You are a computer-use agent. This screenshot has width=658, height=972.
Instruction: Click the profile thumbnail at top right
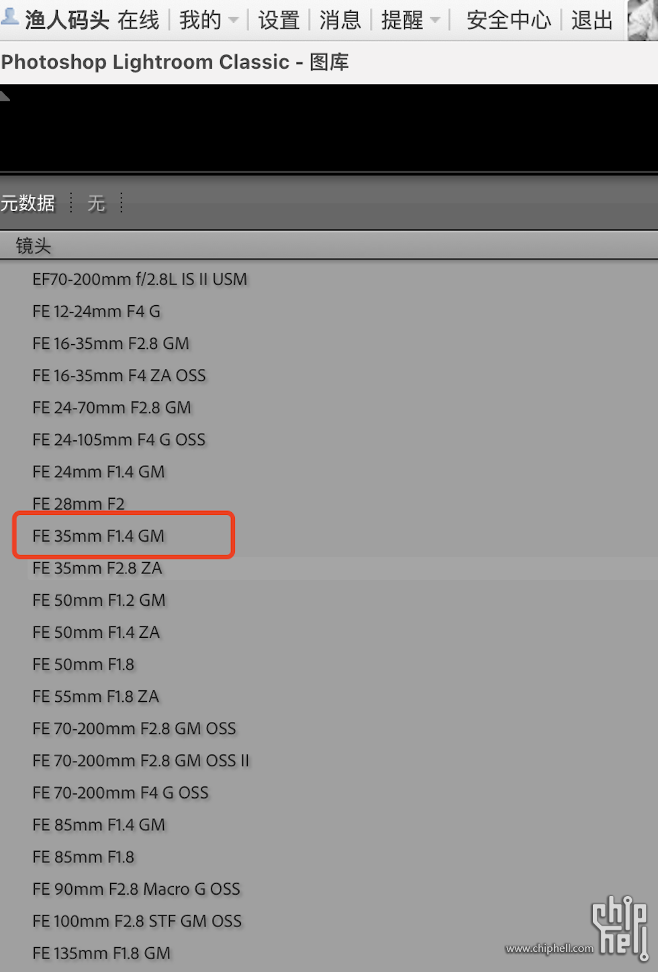[643, 20]
